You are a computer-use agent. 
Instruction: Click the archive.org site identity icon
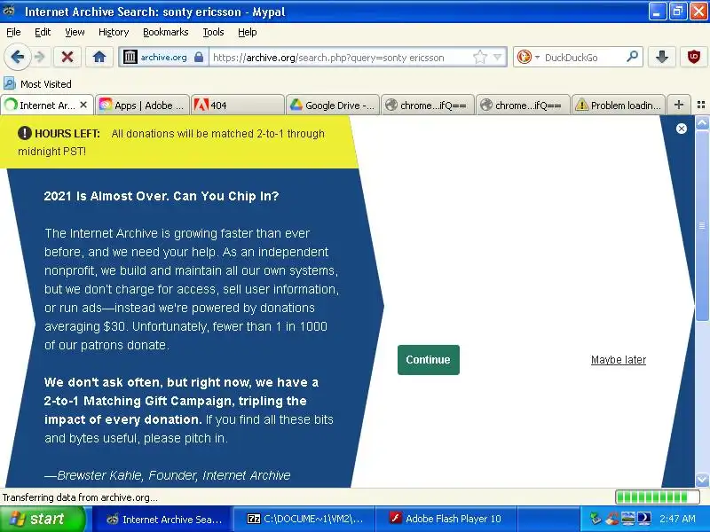pyautogui.click(x=130, y=57)
